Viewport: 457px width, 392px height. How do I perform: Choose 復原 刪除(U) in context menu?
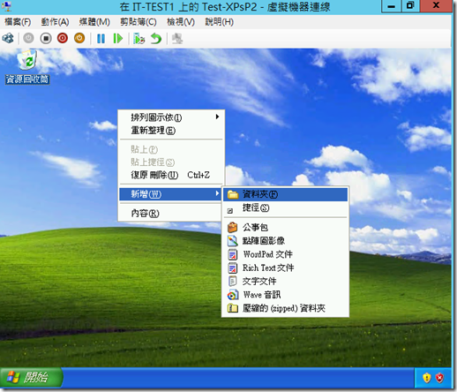tap(171, 175)
